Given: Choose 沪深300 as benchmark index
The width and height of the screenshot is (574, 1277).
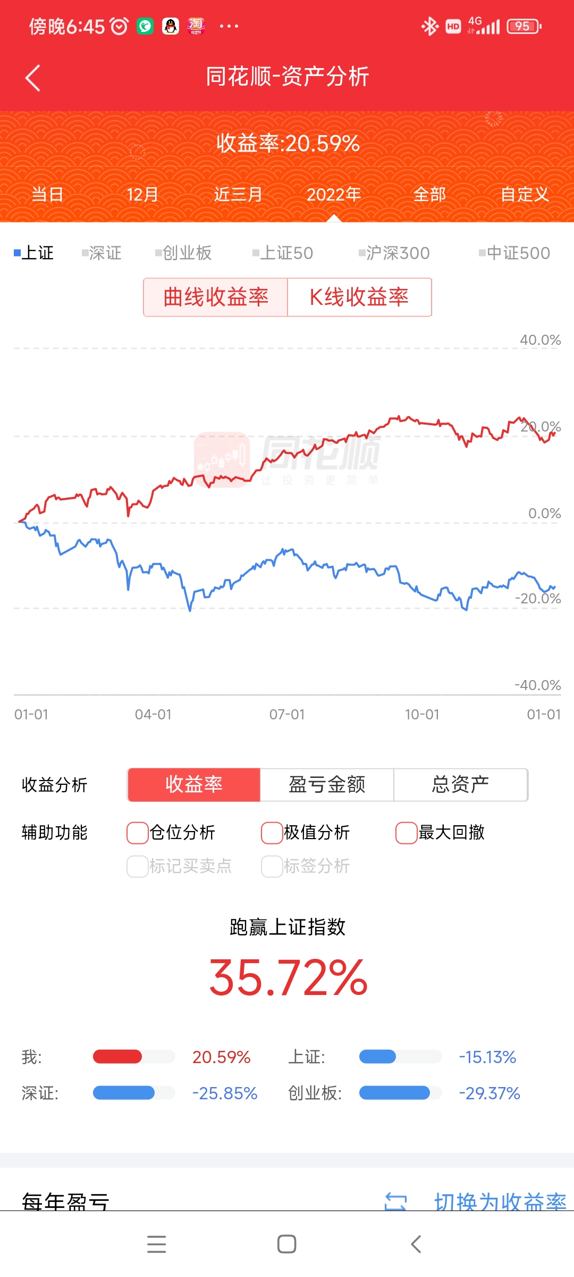Looking at the screenshot, I should [394, 253].
